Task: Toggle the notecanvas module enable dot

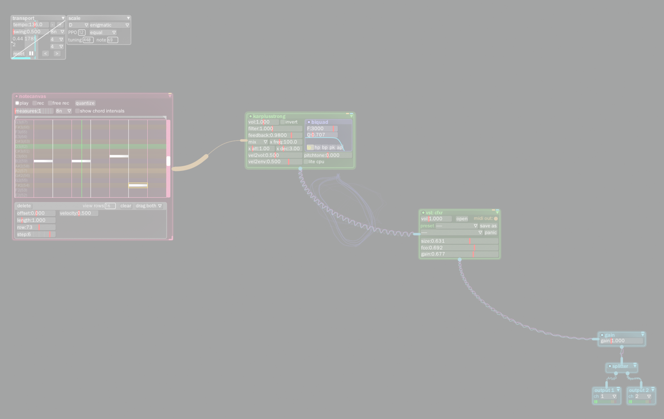Action: click(16, 96)
